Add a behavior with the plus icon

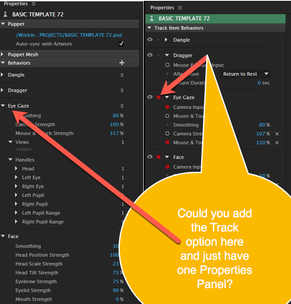(122, 63)
